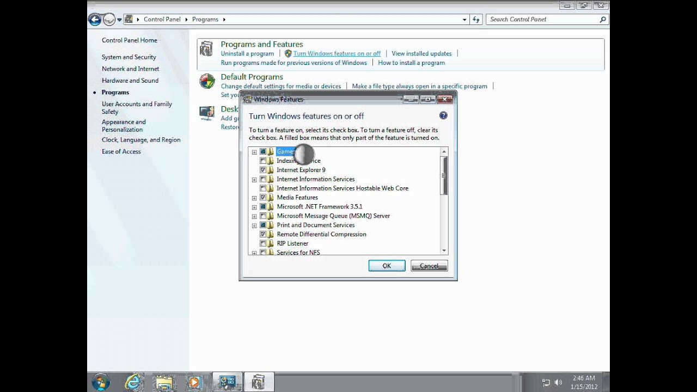Click OK in Windows Features dialog
This screenshot has height=392, width=697.
[387, 266]
